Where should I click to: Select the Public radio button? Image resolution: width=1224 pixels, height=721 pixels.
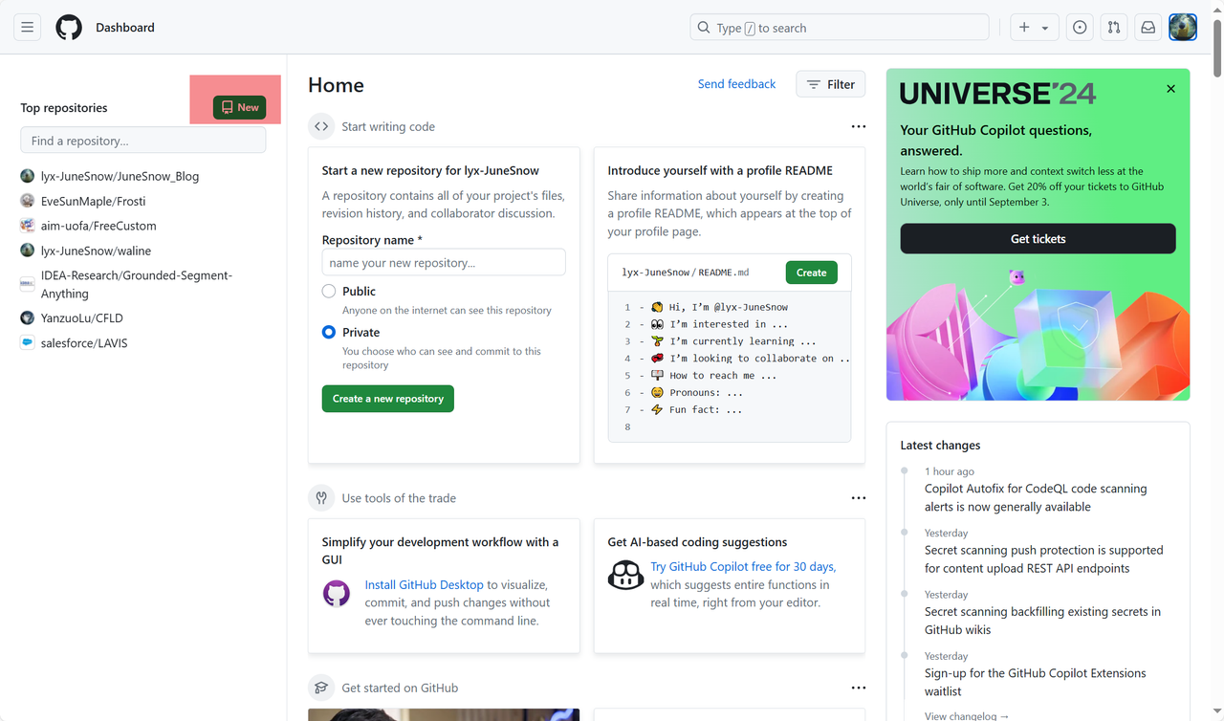(329, 291)
